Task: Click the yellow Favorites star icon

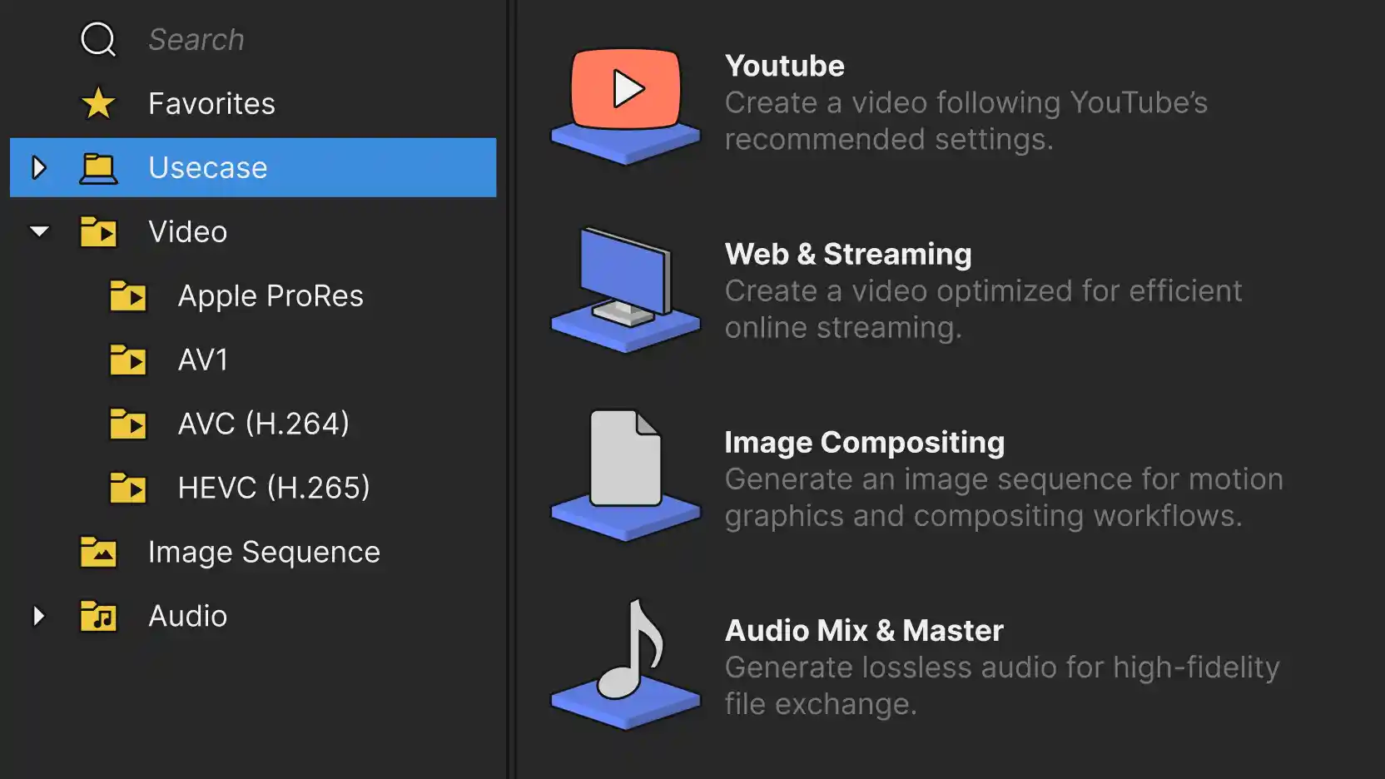Action: tap(98, 103)
